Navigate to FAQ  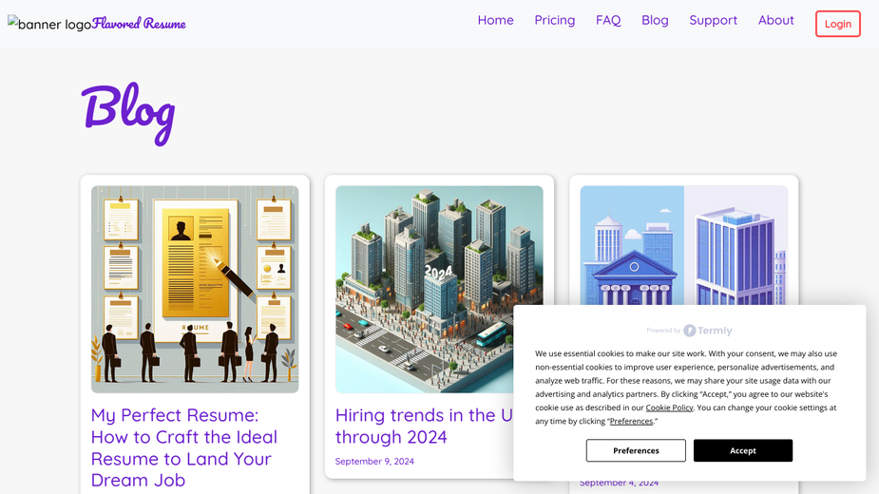608,20
